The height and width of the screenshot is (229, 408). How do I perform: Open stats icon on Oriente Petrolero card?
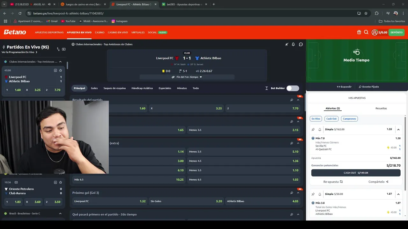(55, 182)
